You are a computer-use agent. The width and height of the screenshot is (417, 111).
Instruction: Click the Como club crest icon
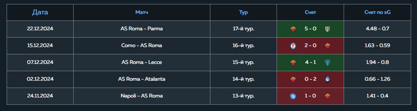click(x=293, y=46)
